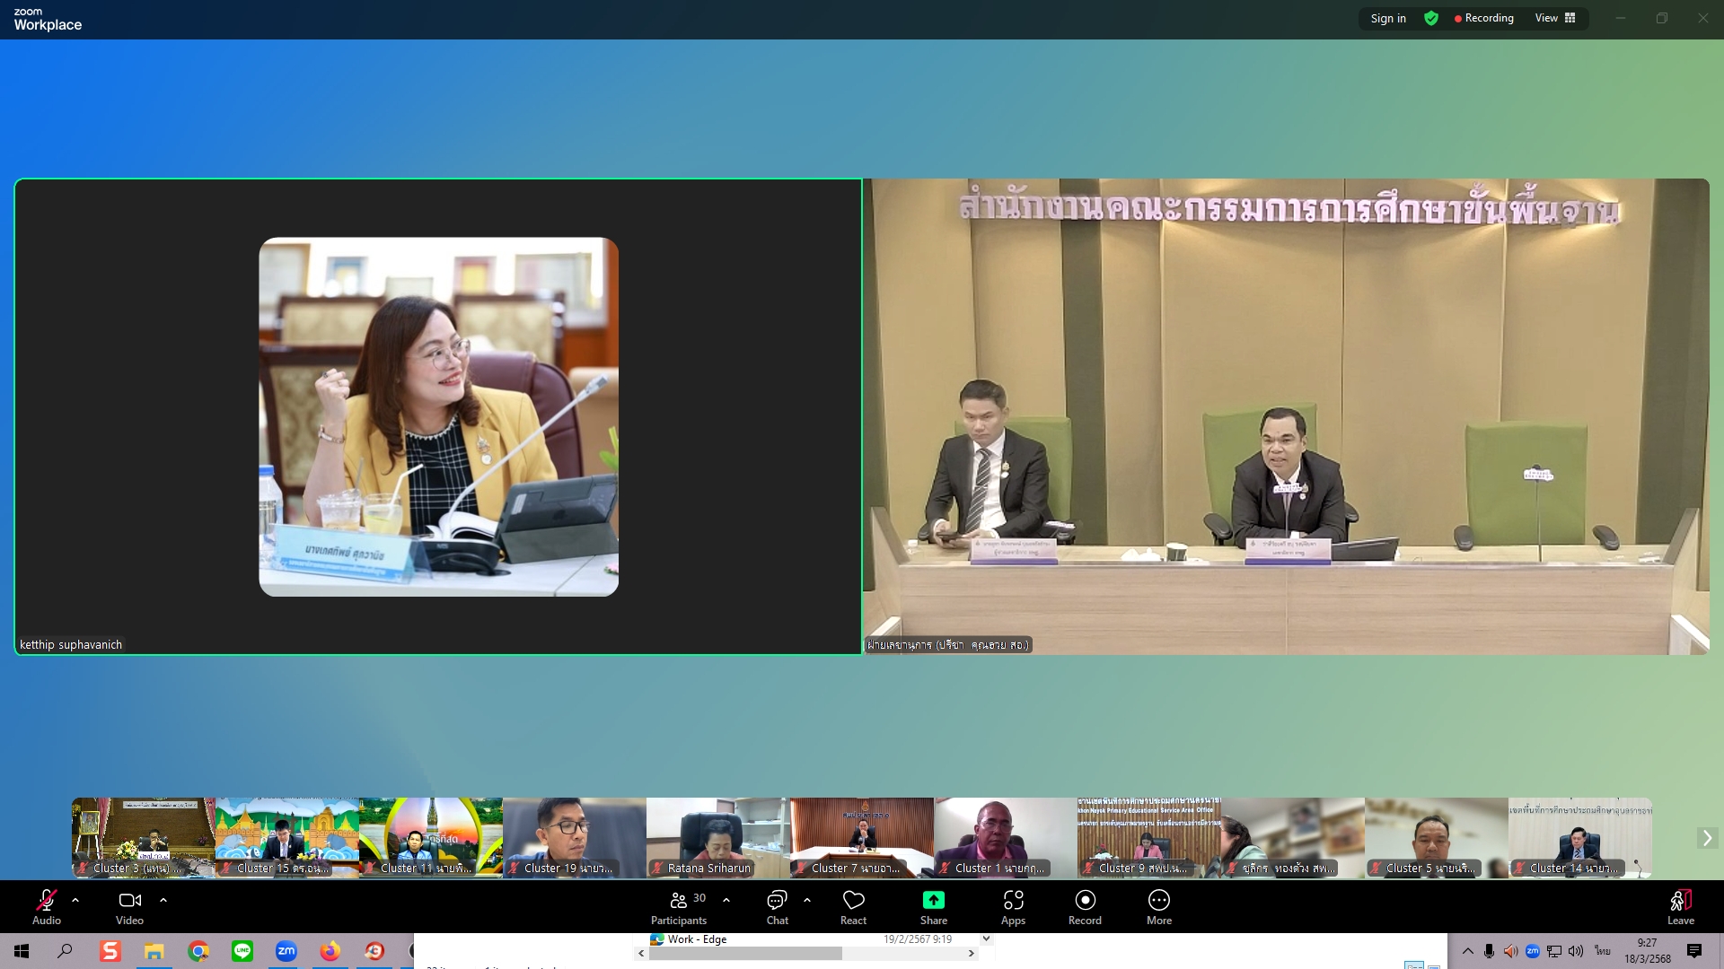The height and width of the screenshot is (969, 1724).
Task: Leave the meeting
Action: (x=1681, y=907)
